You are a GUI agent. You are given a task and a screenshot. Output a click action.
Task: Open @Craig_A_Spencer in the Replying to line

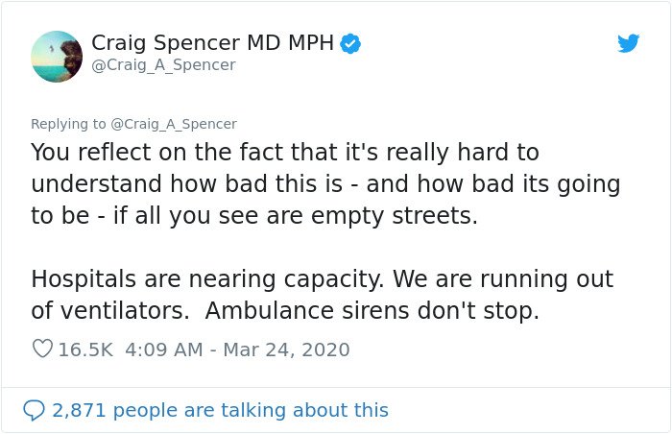click(174, 124)
